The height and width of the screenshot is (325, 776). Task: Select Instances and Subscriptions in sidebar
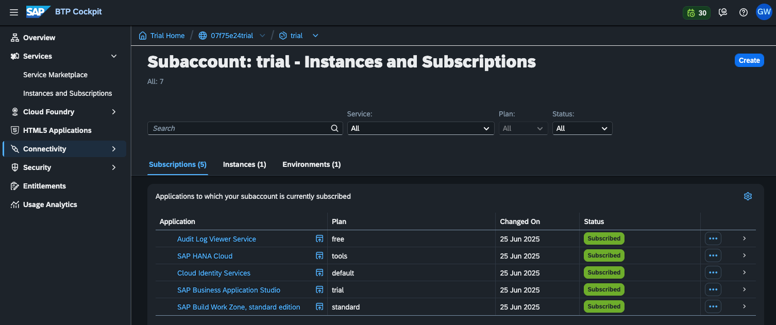(68, 93)
